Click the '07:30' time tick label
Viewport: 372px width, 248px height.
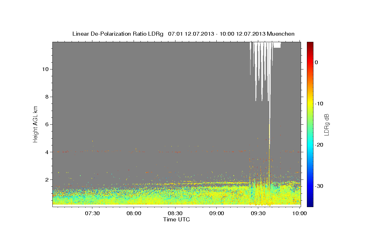click(x=92, y=214)
